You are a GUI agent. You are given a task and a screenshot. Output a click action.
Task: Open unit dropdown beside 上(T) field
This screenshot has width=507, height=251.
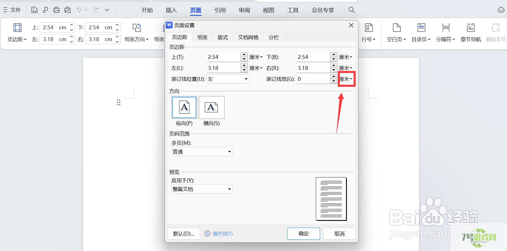point(256,57)
